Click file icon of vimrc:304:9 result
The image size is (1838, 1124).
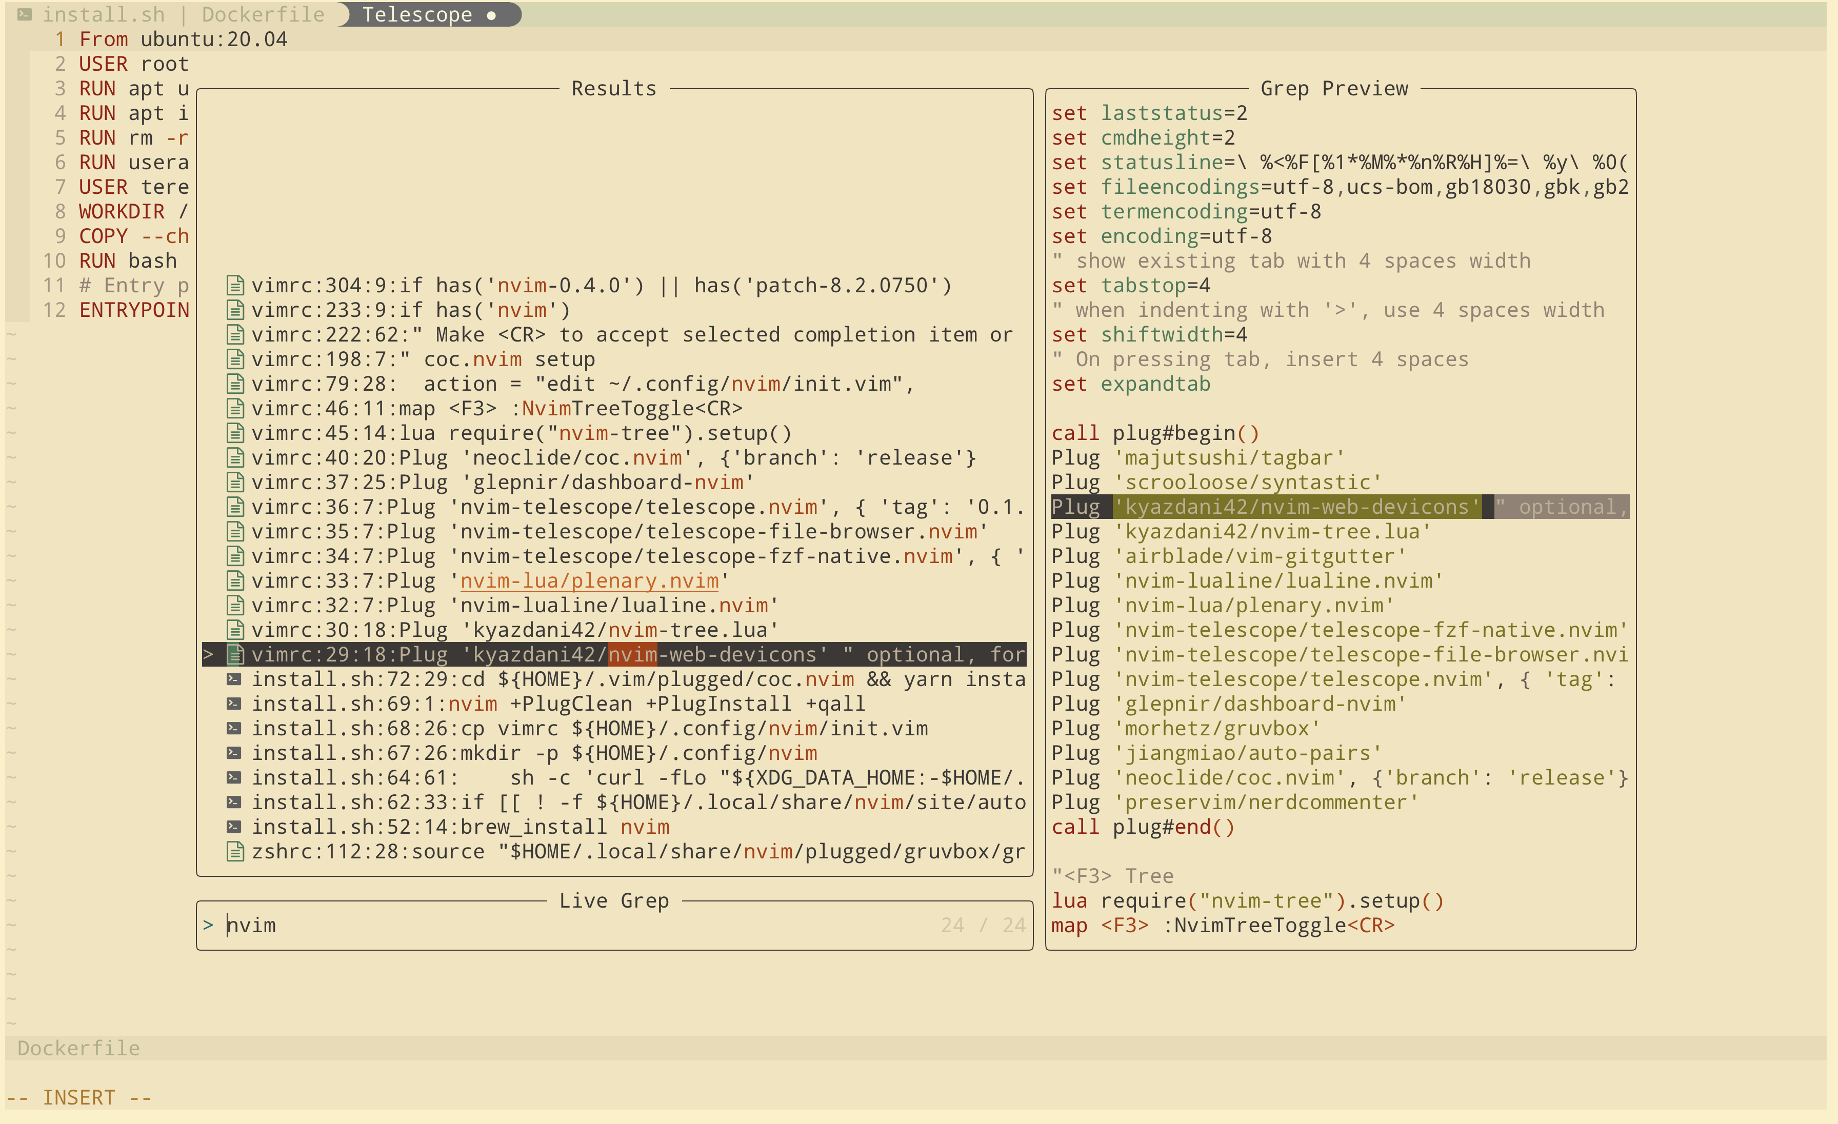(235, 286)
